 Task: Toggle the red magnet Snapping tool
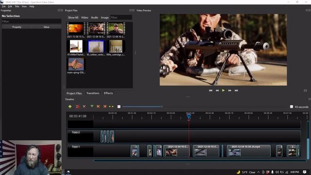tap(78, 107)
